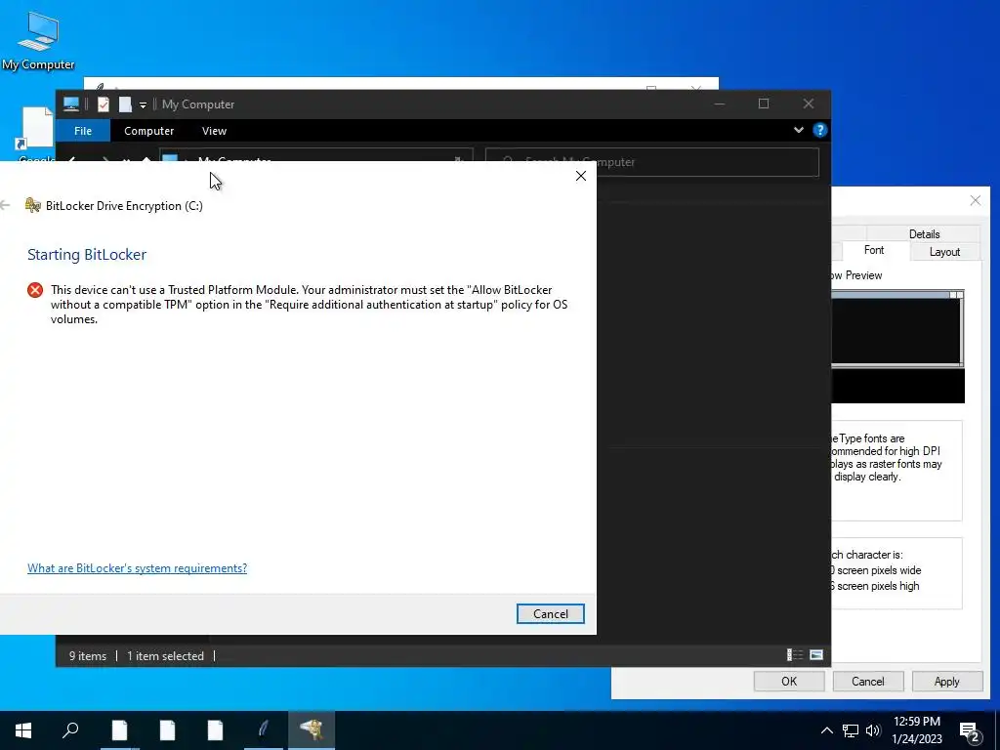Viewport: 1000px width, 750px height.
Task: Click Cancel in the properties dialog
Action: click(x=868, y=681)
